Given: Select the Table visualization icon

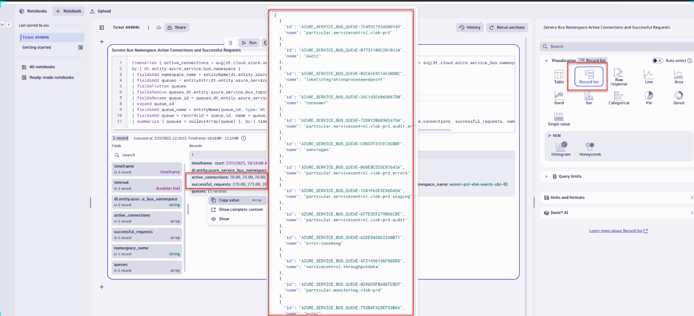Looking at the screenshot, I should [x=558, y=76].
